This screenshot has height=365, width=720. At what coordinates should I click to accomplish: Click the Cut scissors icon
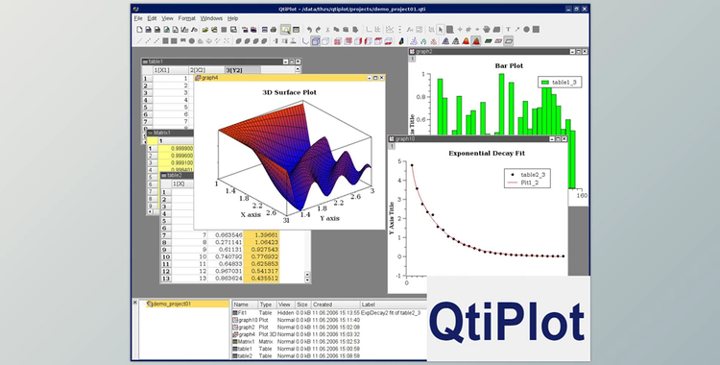coord(327,30)
